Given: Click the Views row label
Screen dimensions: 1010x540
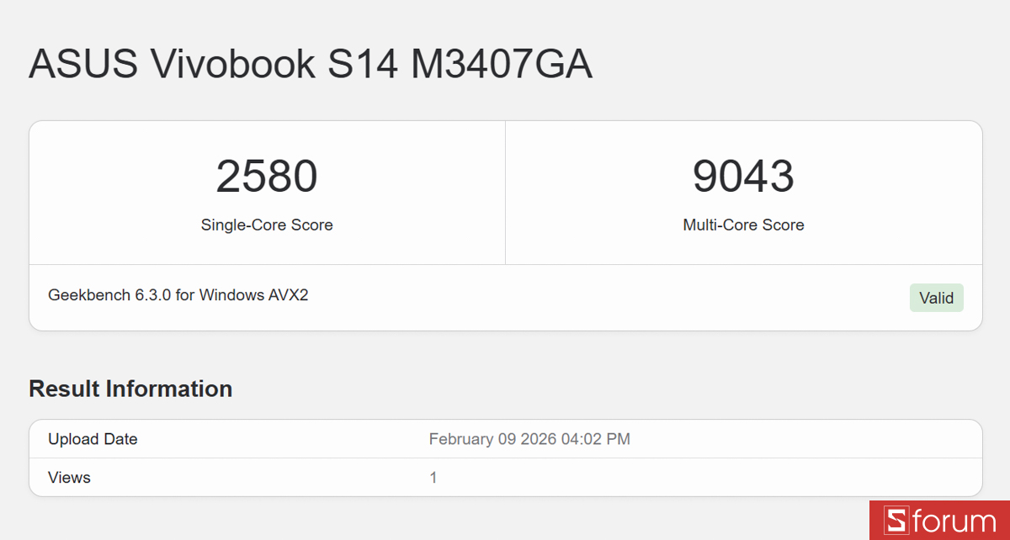Looking at the screenshot, I should tap(69, 478).
